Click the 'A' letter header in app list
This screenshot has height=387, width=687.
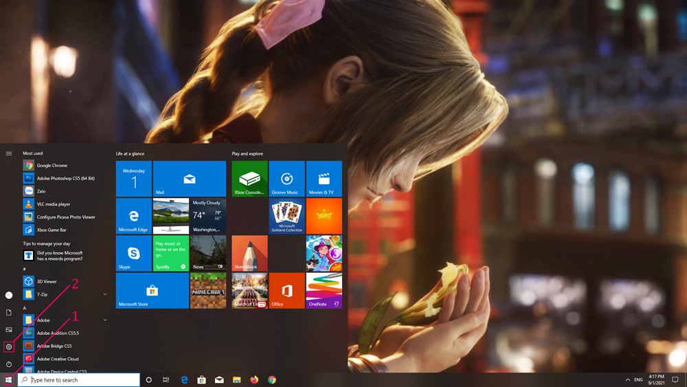pyautogui.click(x=25, y=308)
